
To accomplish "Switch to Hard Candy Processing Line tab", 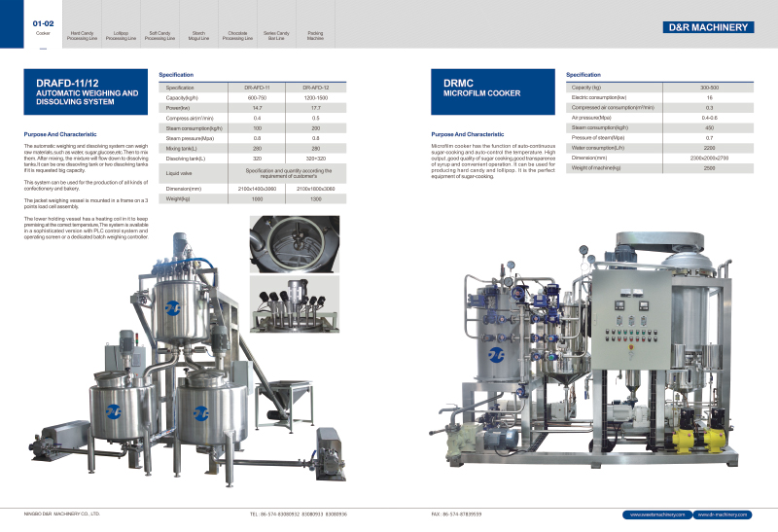I will point(83,35).
